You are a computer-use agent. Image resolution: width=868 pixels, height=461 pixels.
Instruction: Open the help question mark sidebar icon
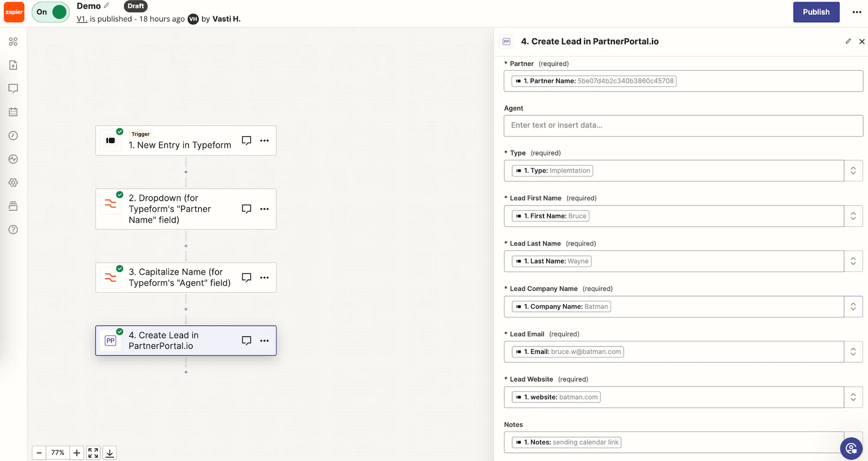13,229
